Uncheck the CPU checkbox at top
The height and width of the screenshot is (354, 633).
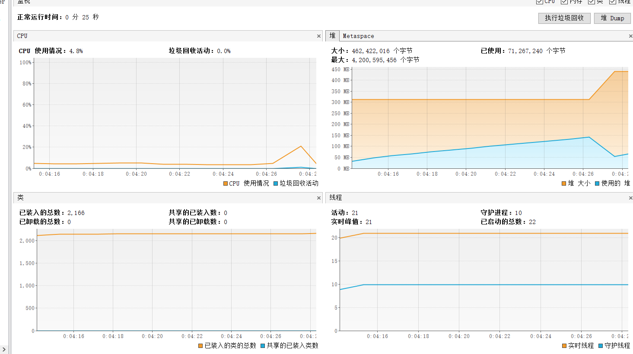(539, 2)
